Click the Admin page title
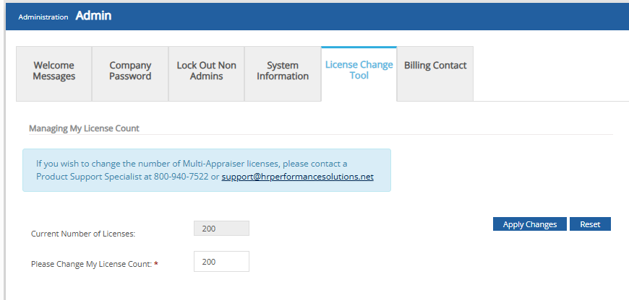Image resolution: width=629 pixels, height=300 pixels. pos(93,15)
